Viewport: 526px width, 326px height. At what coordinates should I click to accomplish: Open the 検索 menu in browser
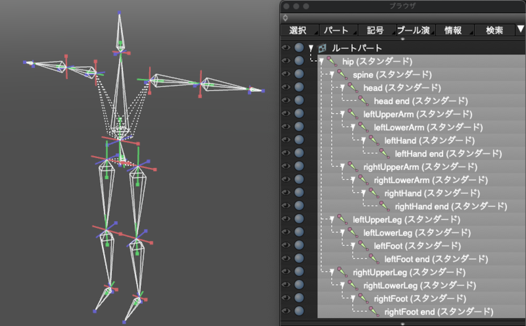pos(494,30)
